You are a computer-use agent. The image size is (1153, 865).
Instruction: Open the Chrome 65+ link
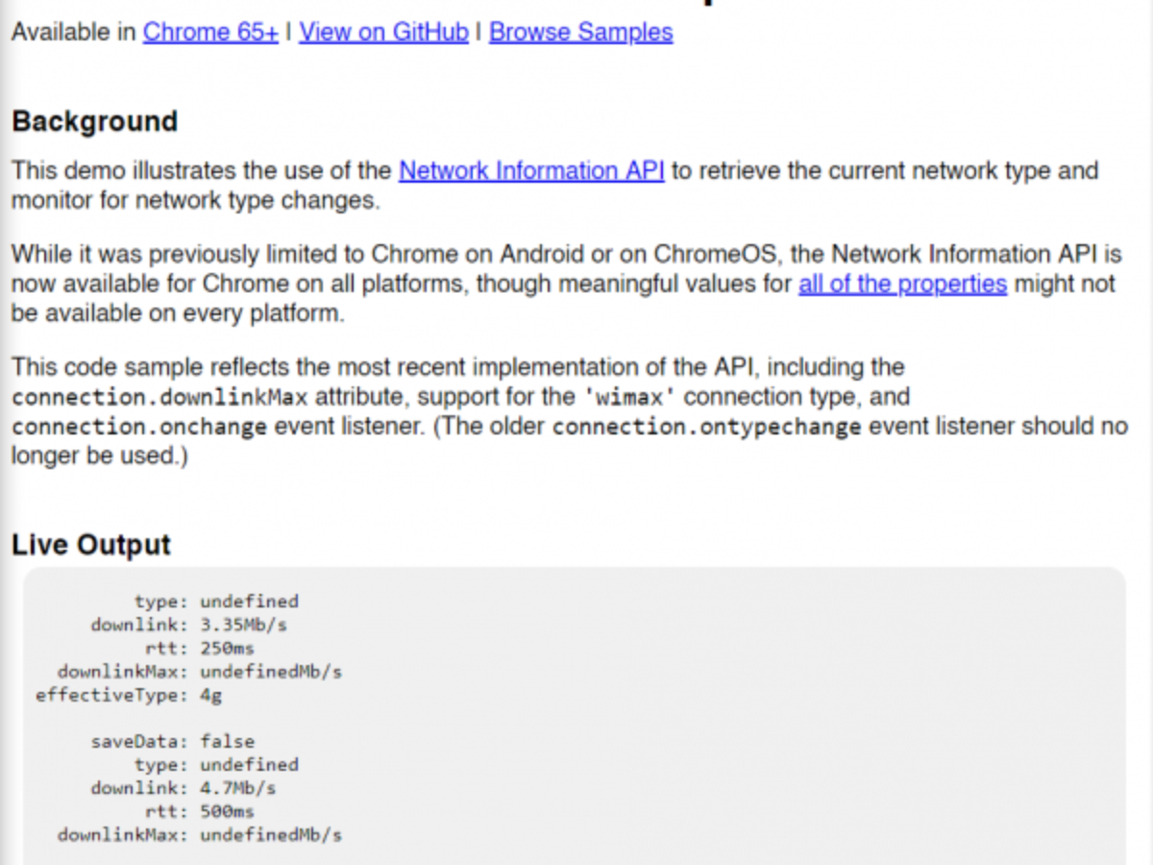point(210,33)
